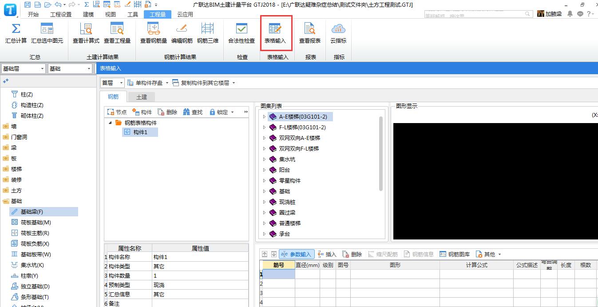Viewport: 598px width, 307px height.
Task: Open 查看报表
Action: click(310, 33)
